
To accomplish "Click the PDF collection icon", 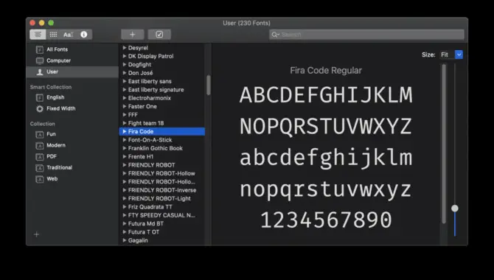I will tap(40, 157).
